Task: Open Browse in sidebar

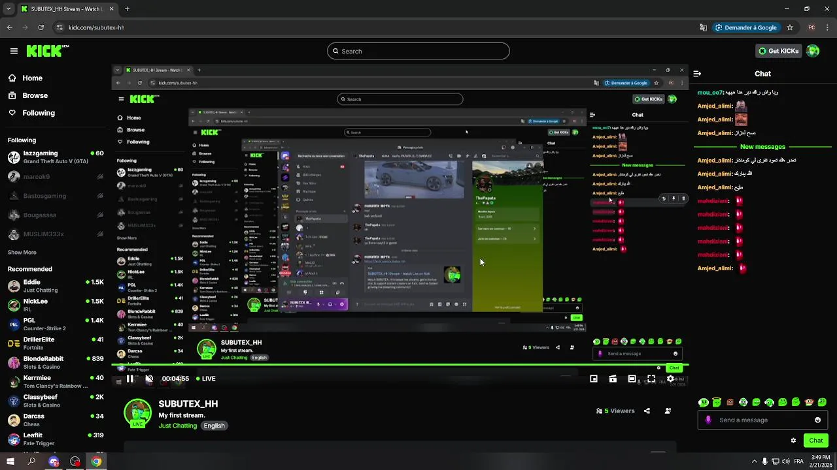Action: tap(28, 95)
